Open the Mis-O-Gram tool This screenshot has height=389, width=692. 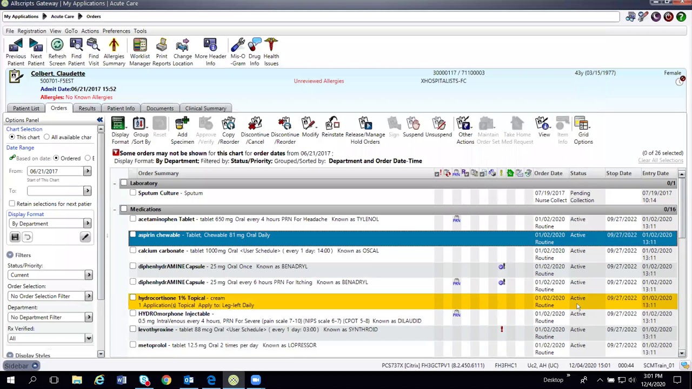[x=238, y=52]
